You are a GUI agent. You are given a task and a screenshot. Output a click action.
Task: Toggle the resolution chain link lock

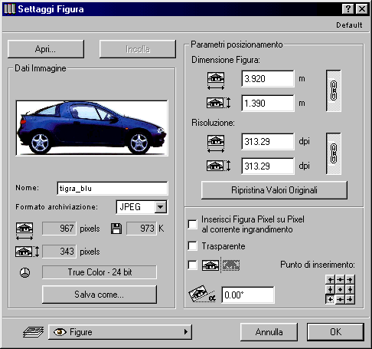[x=334, y=153]
